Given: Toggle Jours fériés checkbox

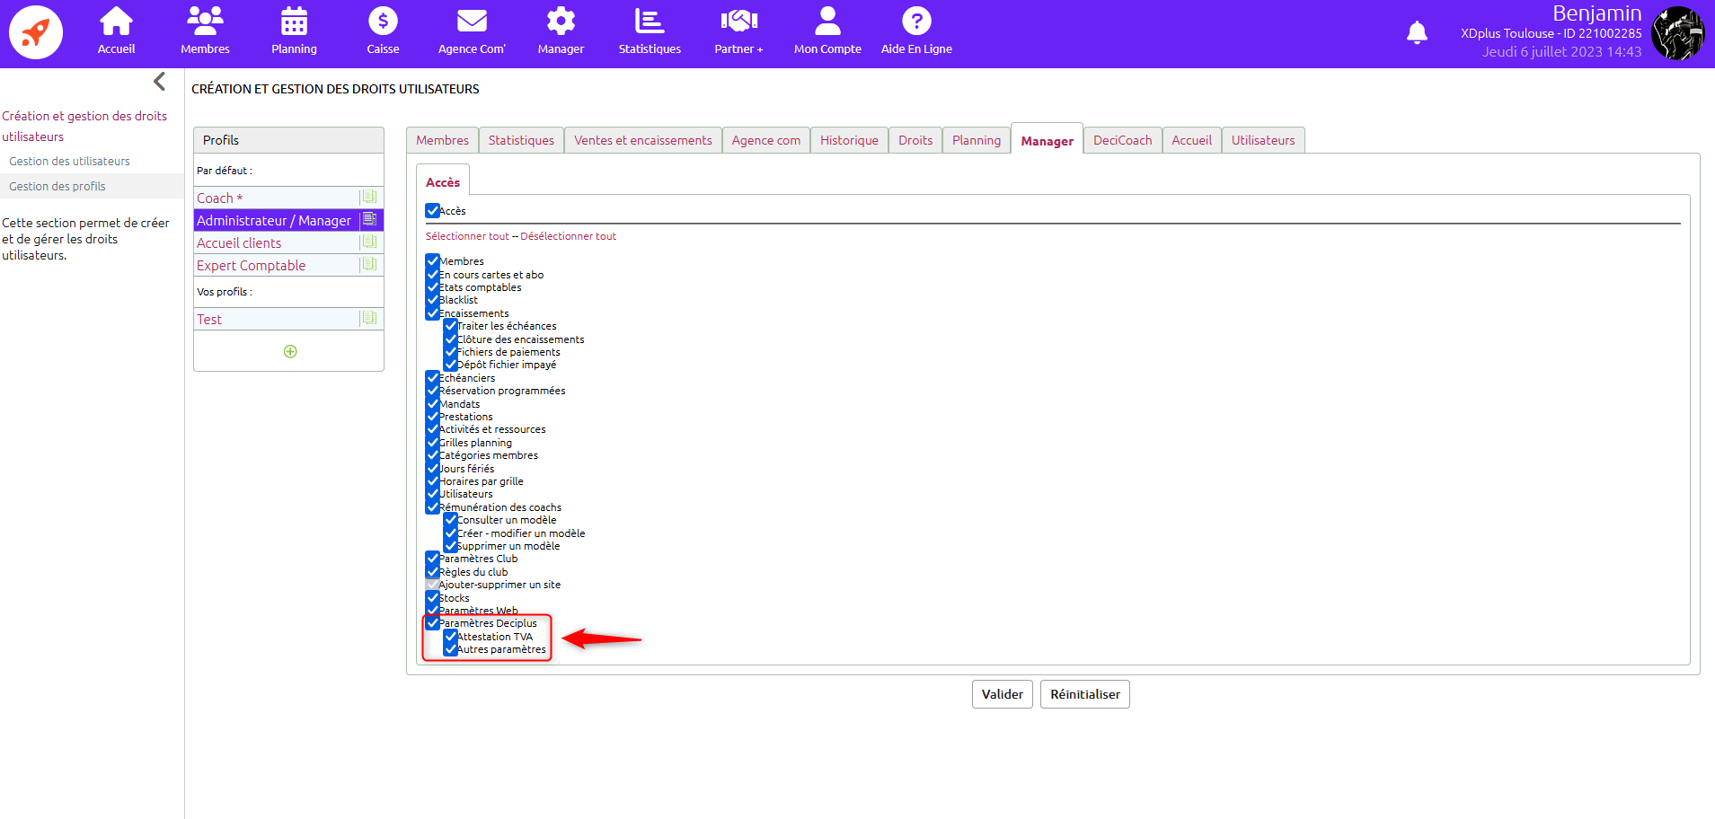Looking at the screenshot, I should pos(433,469).
